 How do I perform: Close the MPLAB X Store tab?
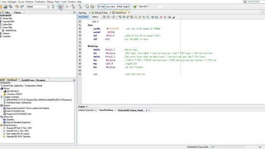[110, 13]
